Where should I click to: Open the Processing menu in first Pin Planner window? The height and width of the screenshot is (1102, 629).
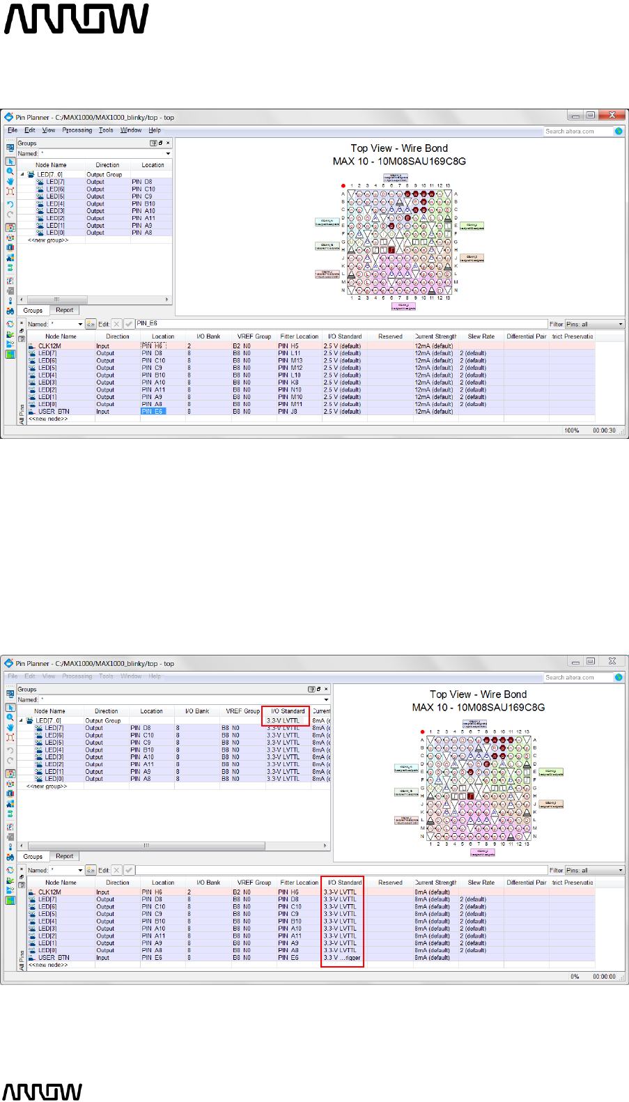[x=77, y=130]
